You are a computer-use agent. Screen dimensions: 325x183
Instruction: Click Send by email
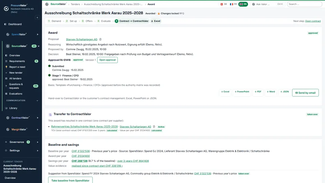(305, 93)
